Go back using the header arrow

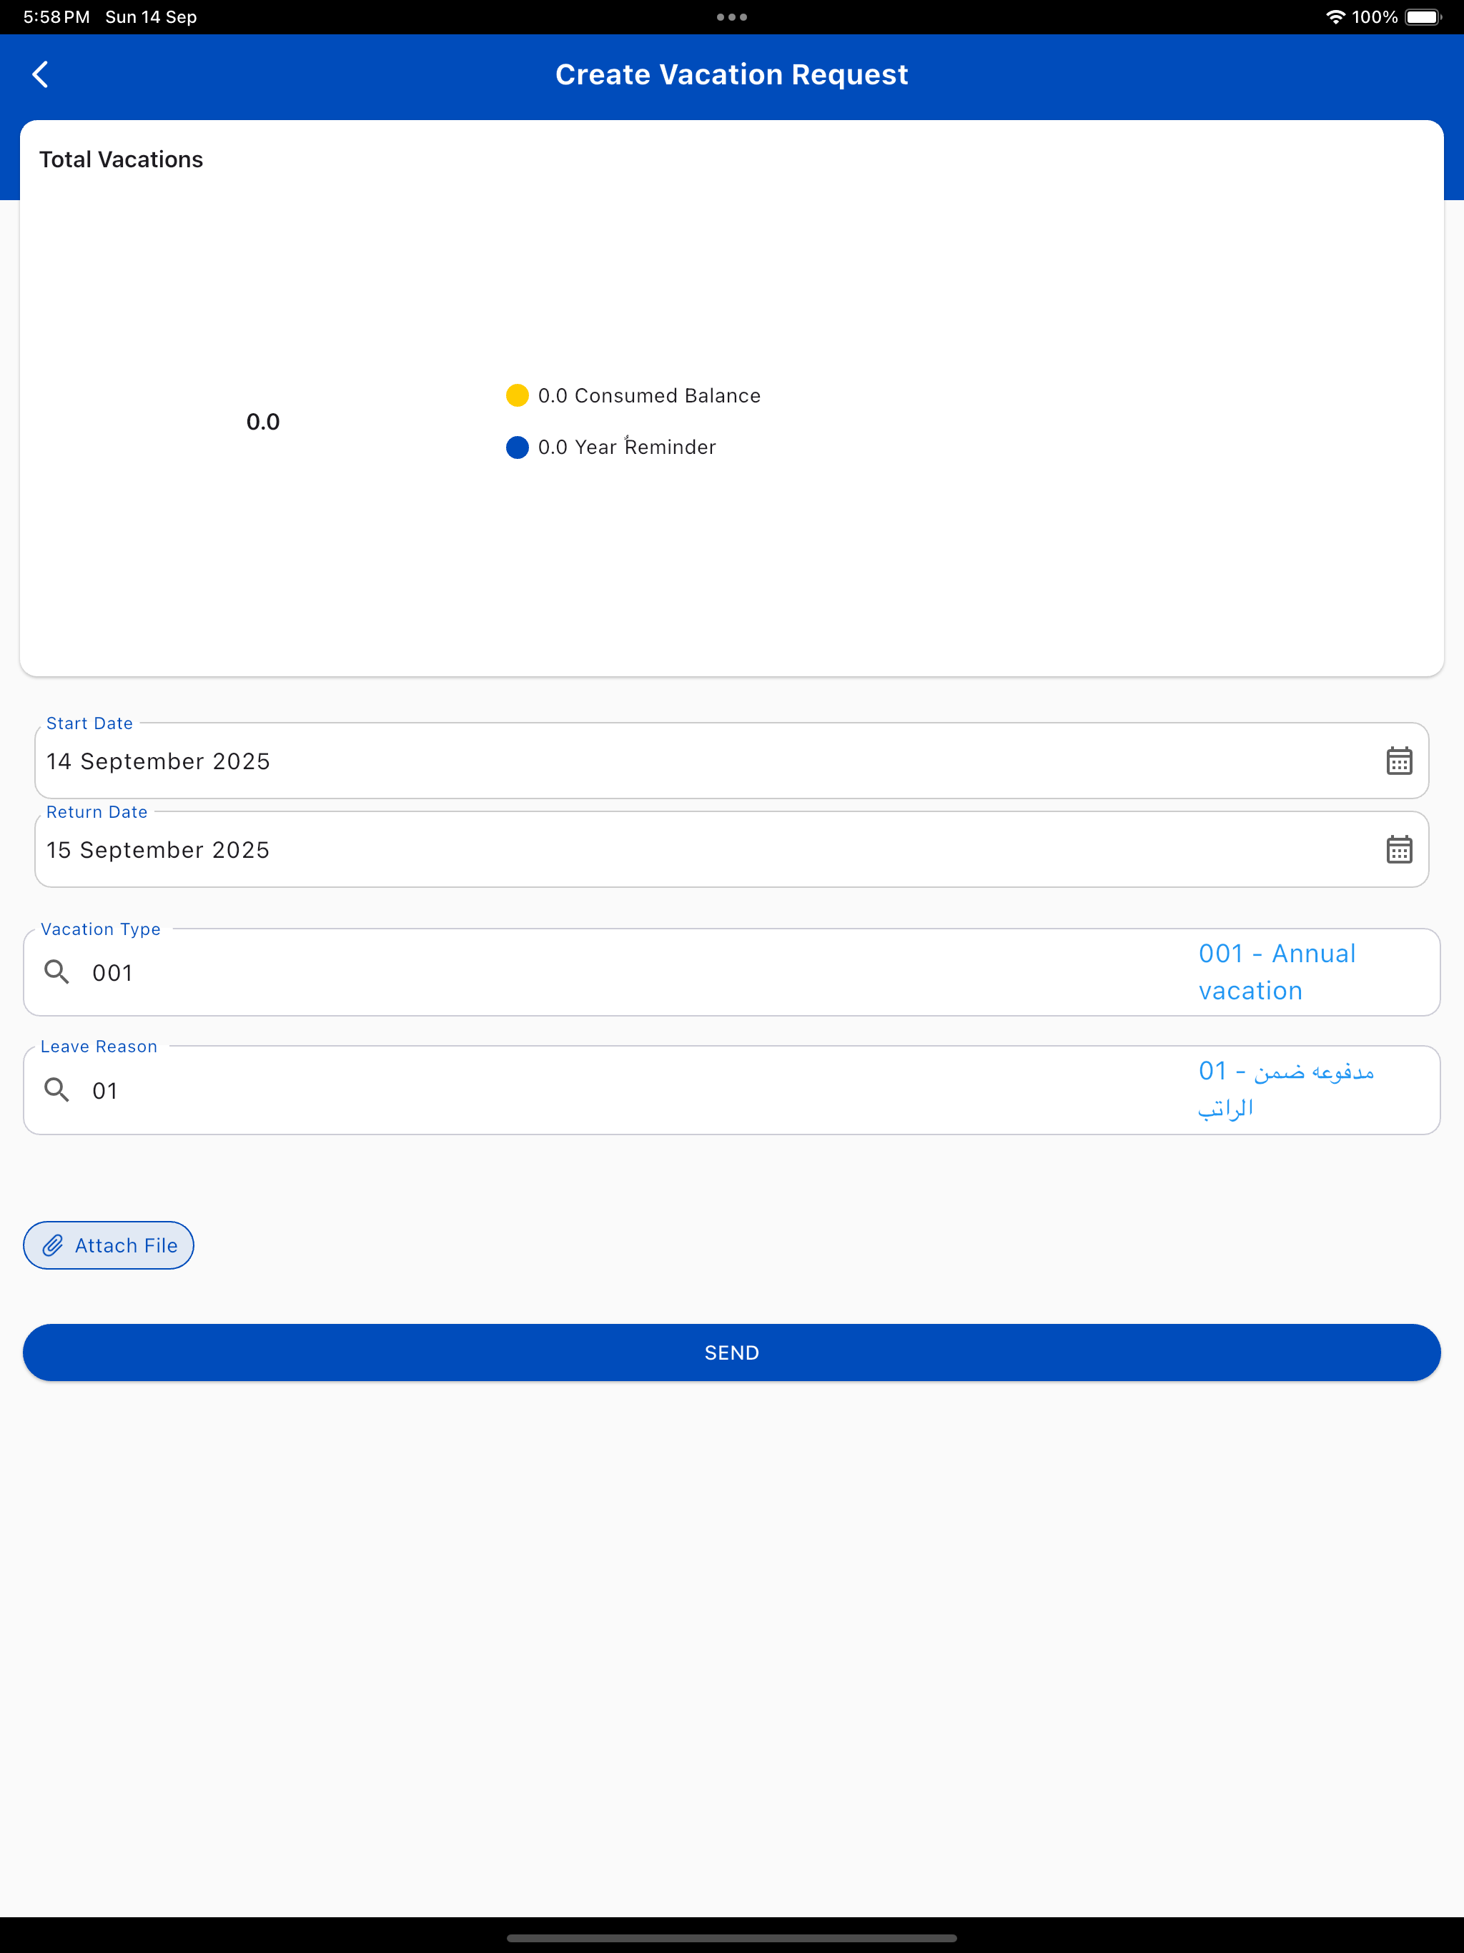point(41,74)
